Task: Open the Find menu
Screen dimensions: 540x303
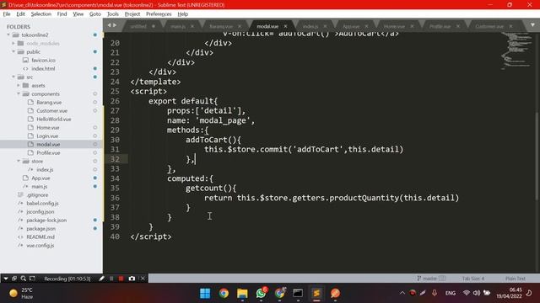Action: pyautogui.click(x=62, y=14)
